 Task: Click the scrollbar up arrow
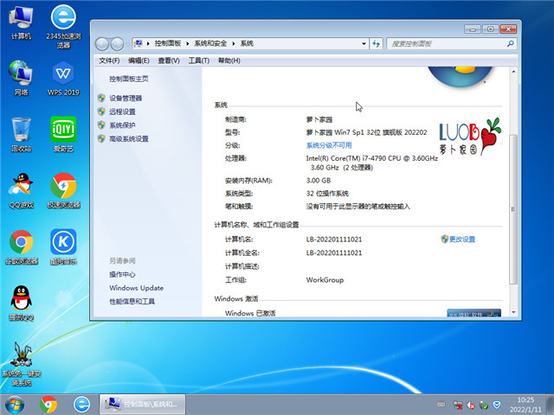[513, 72]
